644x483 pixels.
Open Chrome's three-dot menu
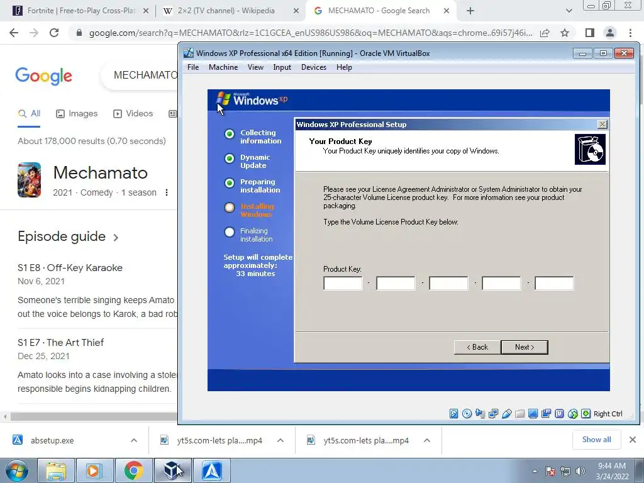(x=630, y=33)
